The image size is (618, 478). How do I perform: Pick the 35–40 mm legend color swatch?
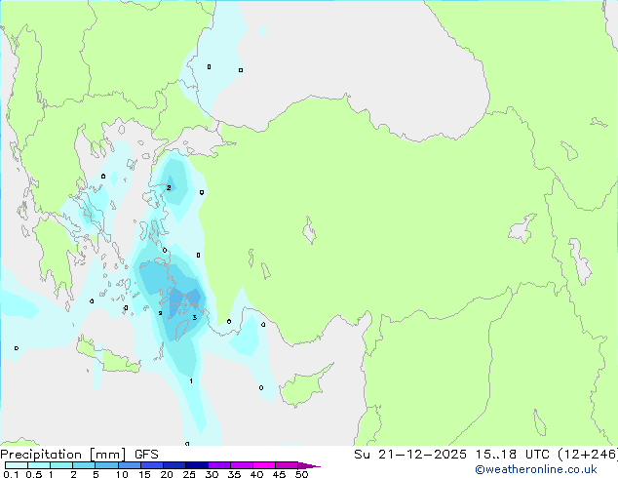coord(241,465)
